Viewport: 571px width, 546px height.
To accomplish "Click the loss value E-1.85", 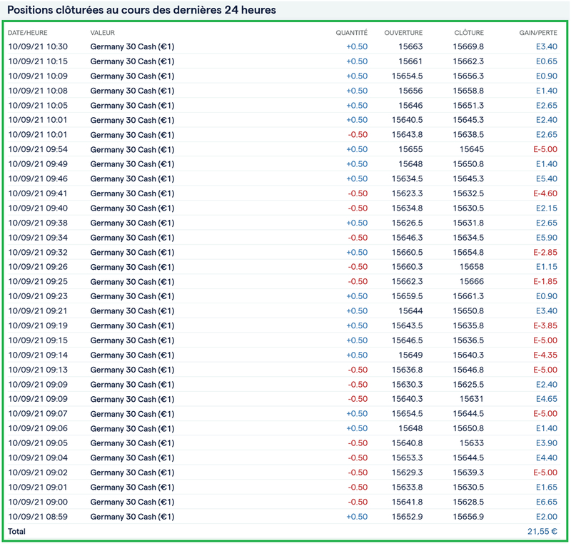I will pos(545,281).
